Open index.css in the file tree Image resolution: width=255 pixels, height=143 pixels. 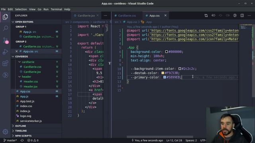36,106
